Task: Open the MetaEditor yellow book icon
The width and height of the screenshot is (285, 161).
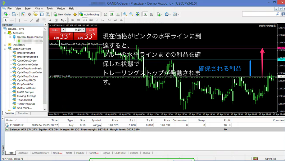Action: 75,14
